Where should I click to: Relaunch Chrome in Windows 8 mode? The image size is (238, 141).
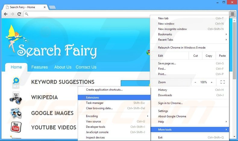click(189, 48)
